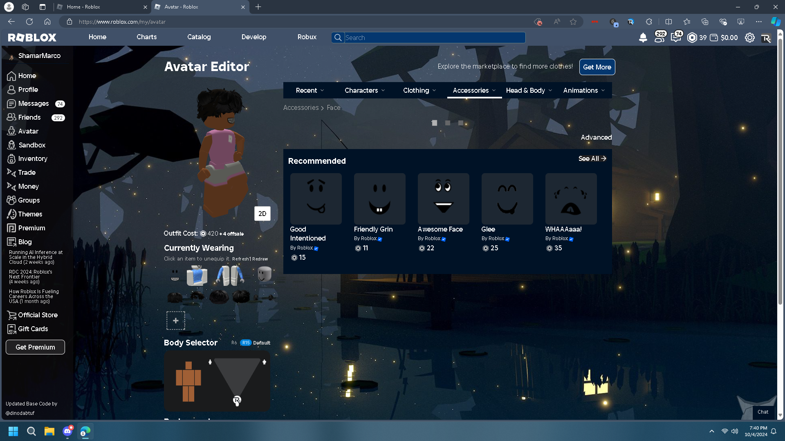
Task: Open Discord from the taskbar
Action: tap(67, 431)
